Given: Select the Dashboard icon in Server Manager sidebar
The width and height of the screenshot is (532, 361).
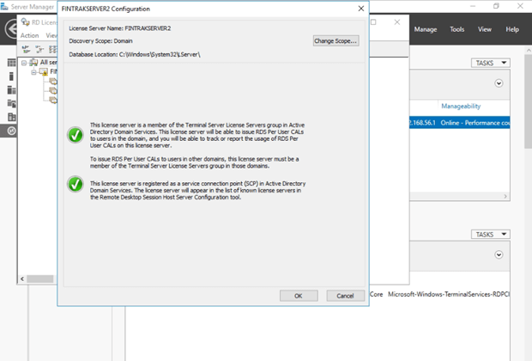Looking at the screenshot, I should (11, 63).
